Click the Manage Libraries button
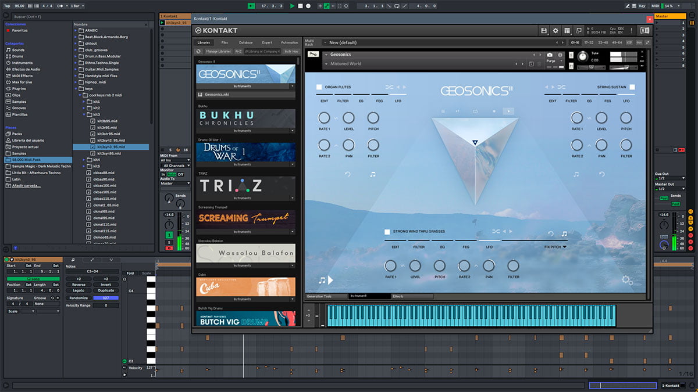 (218, 51)
